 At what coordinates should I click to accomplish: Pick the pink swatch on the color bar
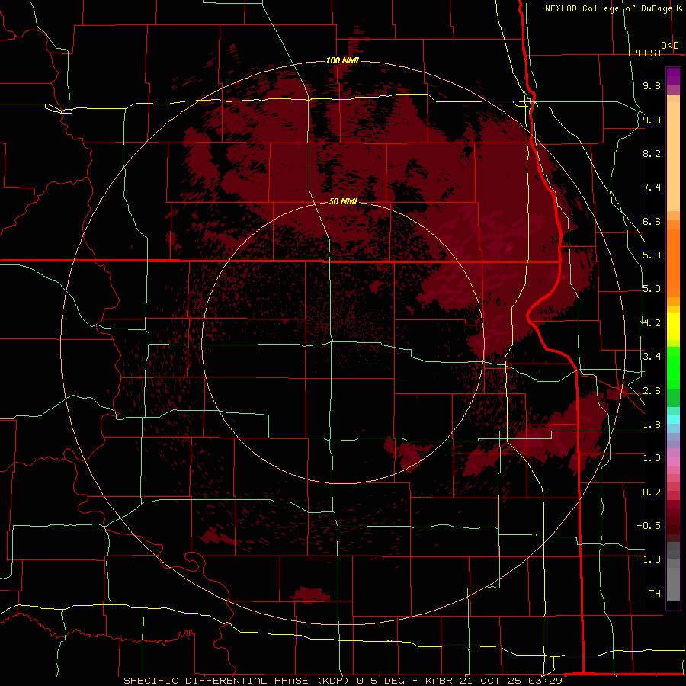point(673,462)
